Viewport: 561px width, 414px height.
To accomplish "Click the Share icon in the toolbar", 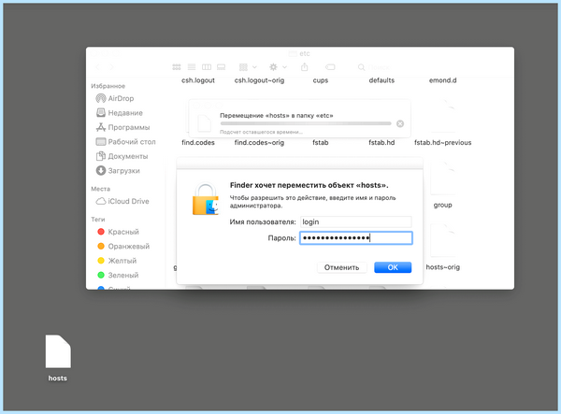I will click(305, 67).
